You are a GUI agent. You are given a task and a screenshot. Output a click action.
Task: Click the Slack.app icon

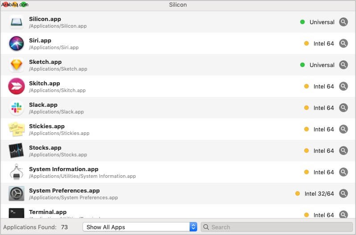(17, 108)
